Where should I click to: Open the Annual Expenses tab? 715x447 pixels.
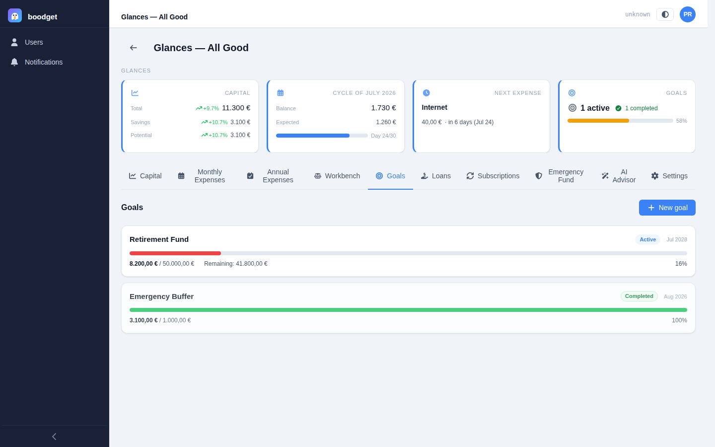pos(272,176)
